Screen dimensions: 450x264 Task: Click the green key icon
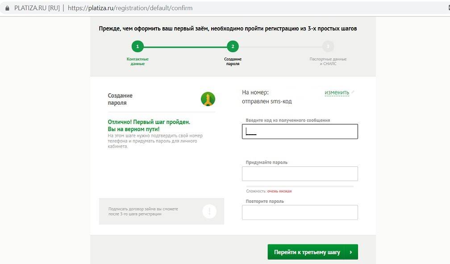click(x=208, y=99)
